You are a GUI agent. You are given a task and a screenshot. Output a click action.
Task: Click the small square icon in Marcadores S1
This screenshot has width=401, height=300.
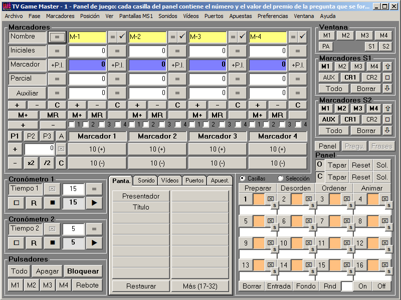[387, 77]
